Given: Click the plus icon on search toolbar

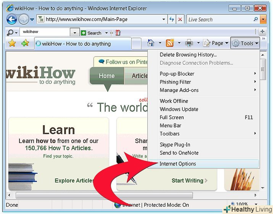Looking at the screenshot, I should [x=262, y=32].
